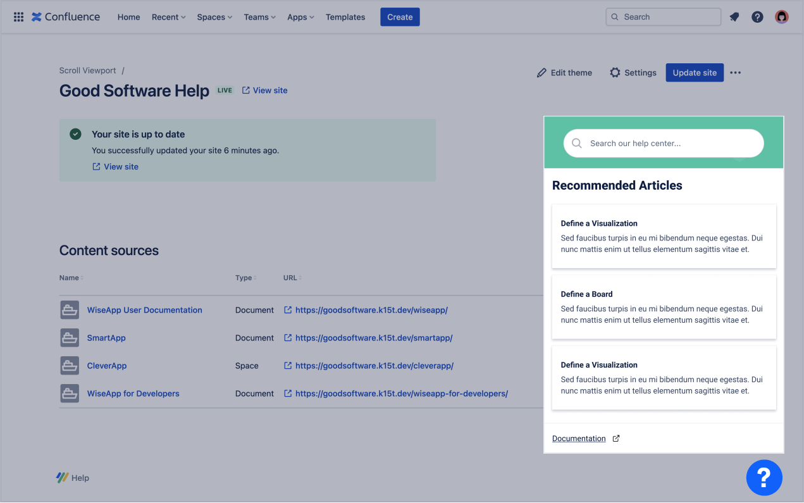Open the Templates menu item

click(345, 17)
